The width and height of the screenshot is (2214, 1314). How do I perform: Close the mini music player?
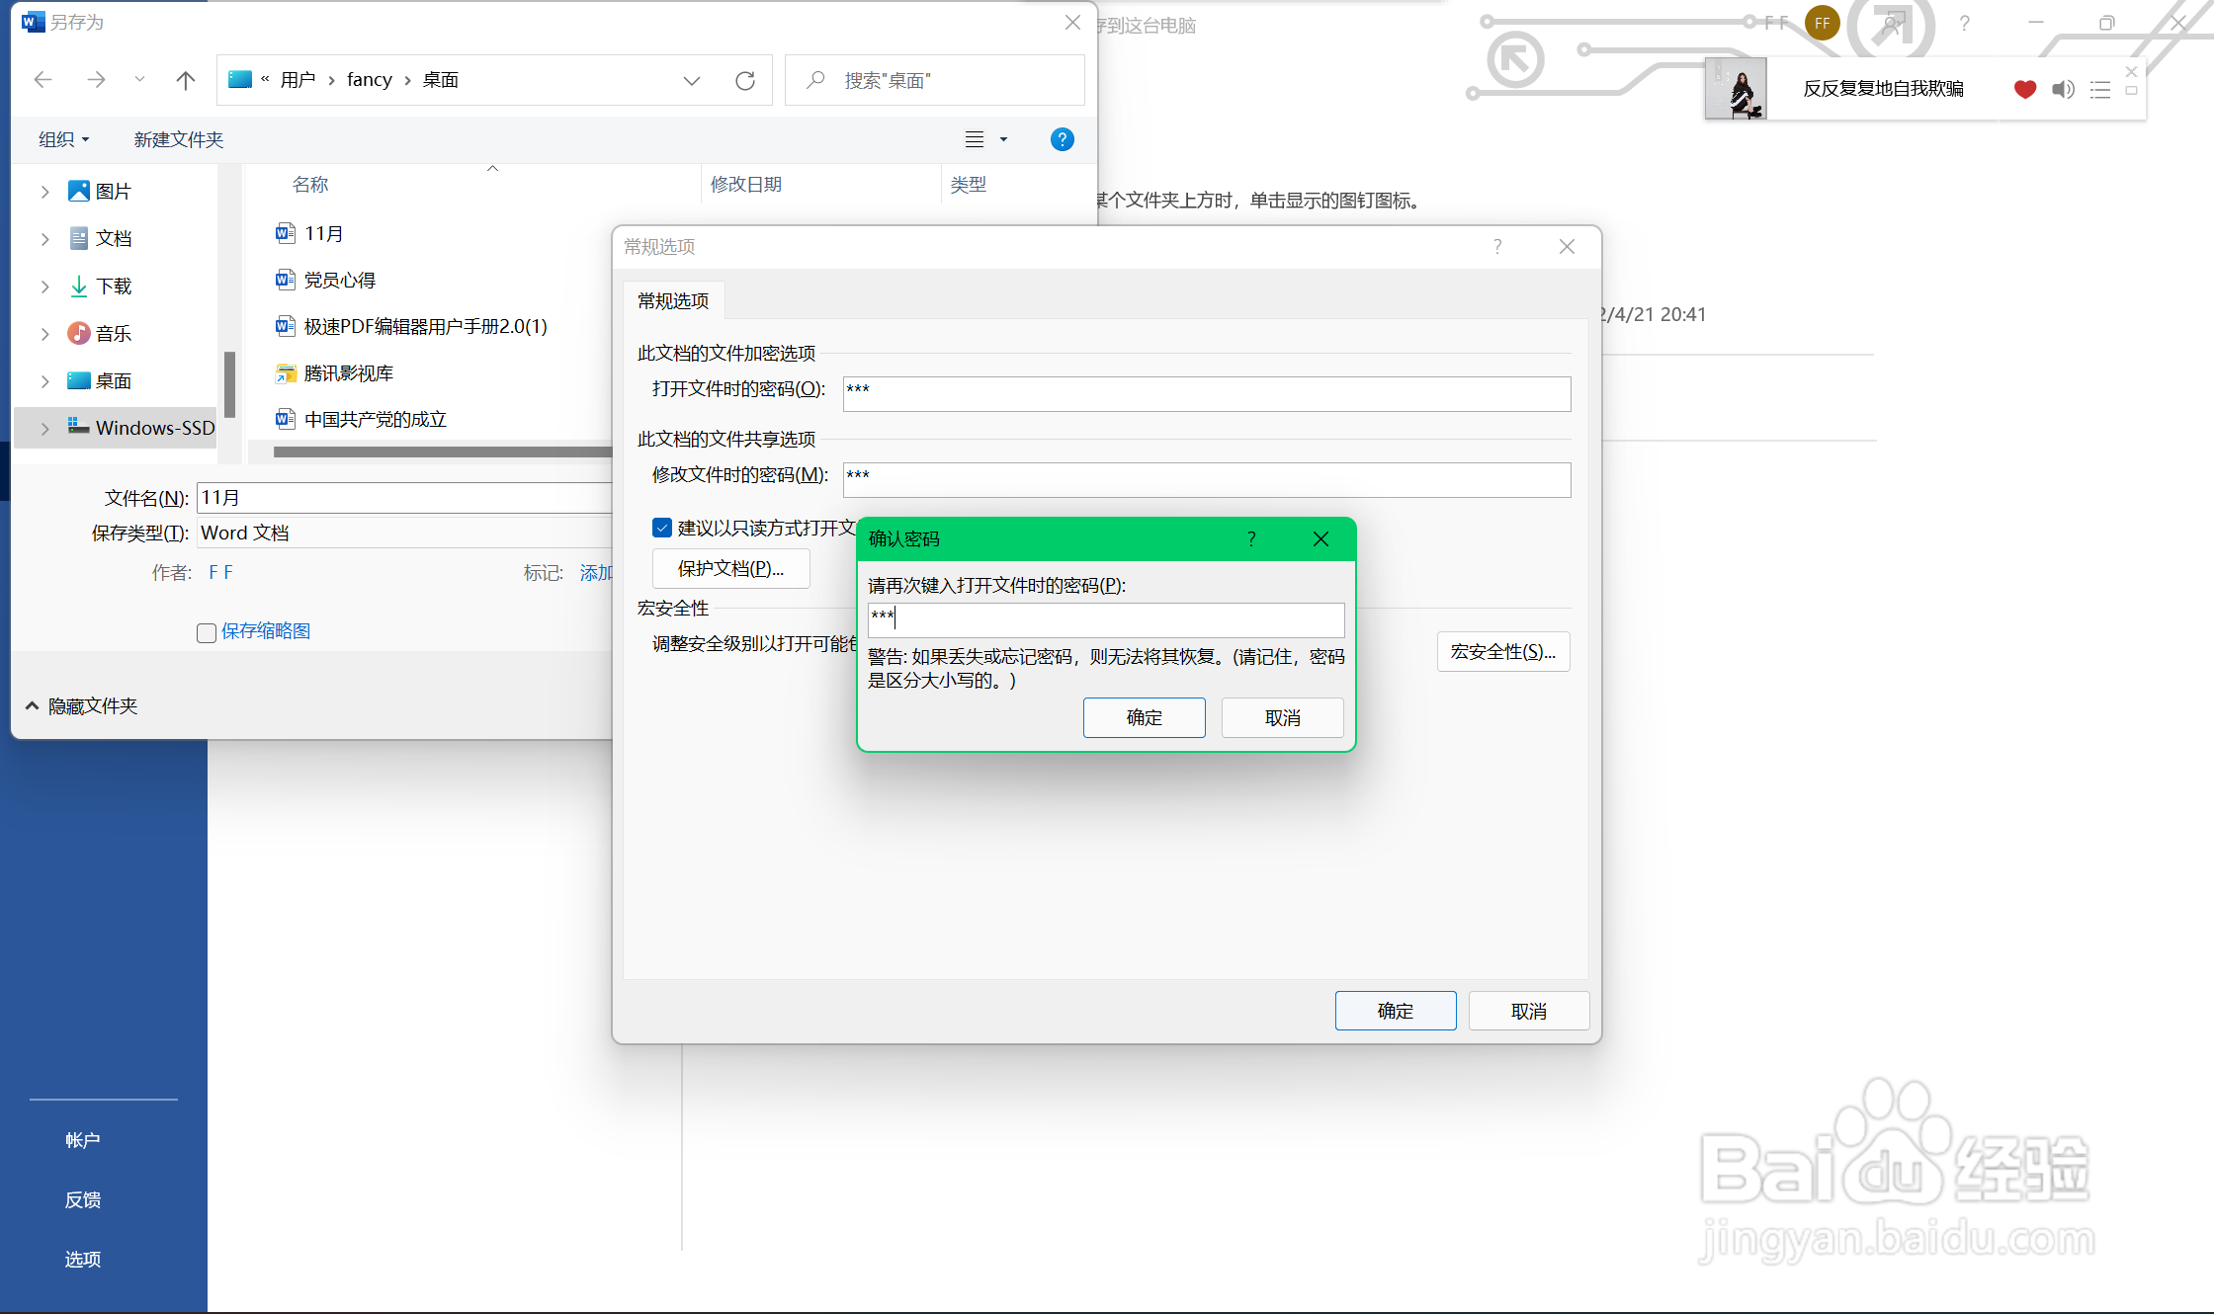(x=2131, y=71)
